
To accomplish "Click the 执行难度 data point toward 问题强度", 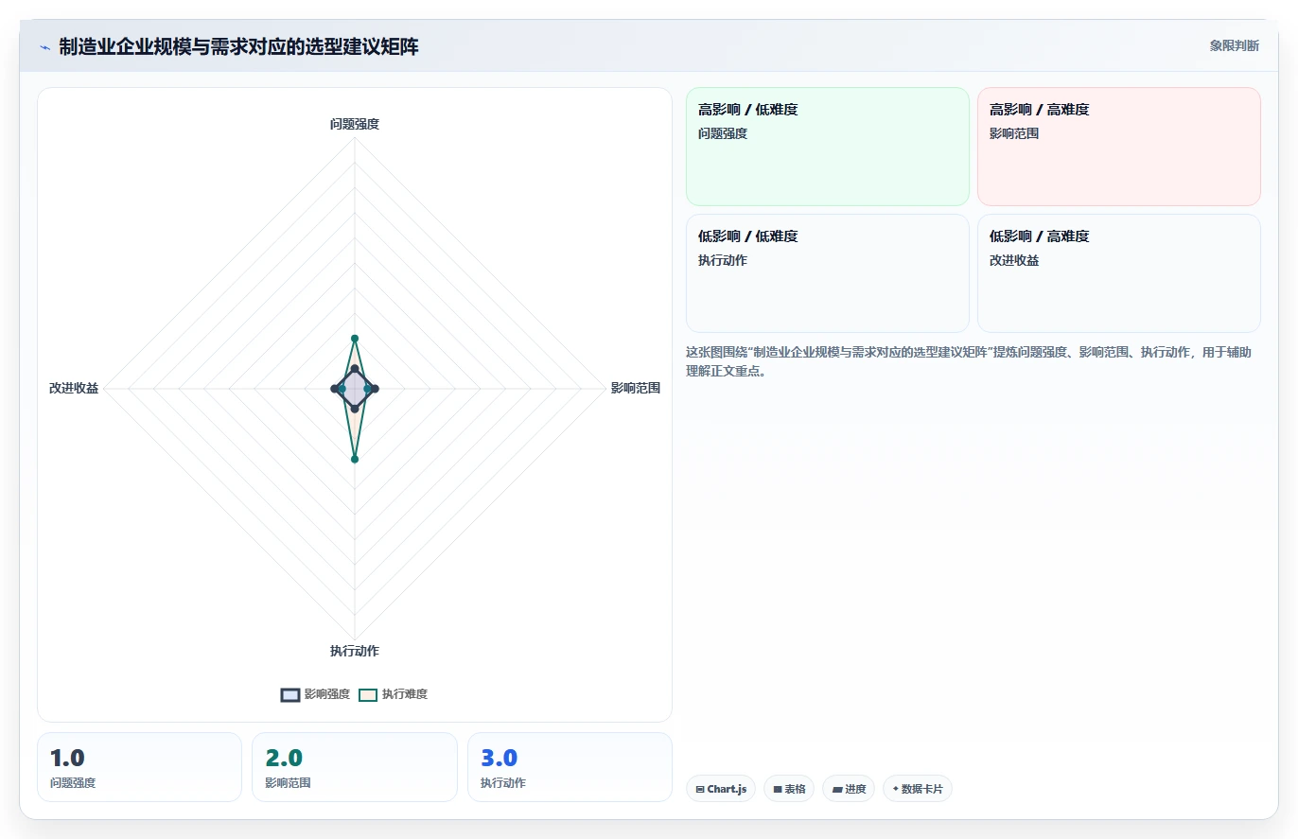I will tap(355, 338).
